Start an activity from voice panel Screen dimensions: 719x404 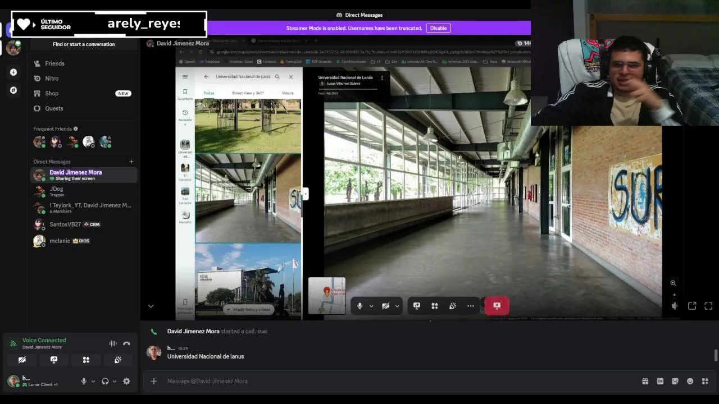pos(86,360)
